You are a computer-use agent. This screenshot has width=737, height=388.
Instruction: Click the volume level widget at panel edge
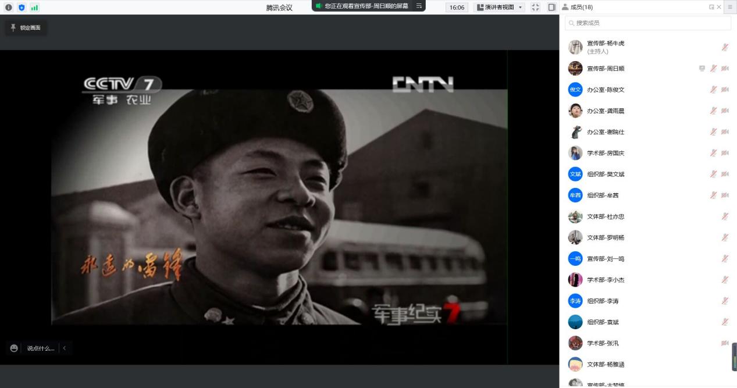point(734,356)
